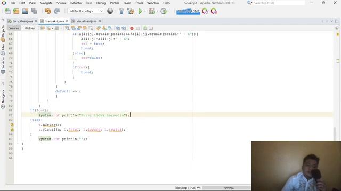Click the globe browser icon

click(110, 11)
